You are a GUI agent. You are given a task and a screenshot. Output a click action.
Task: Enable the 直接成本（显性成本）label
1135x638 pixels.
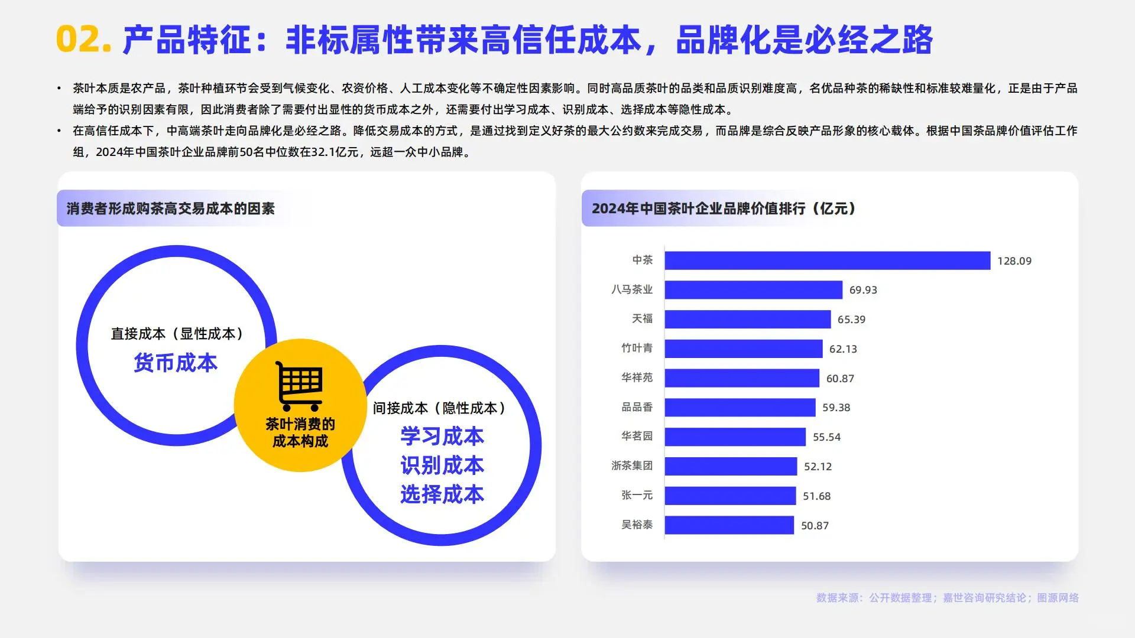click(x=176, y=333)
